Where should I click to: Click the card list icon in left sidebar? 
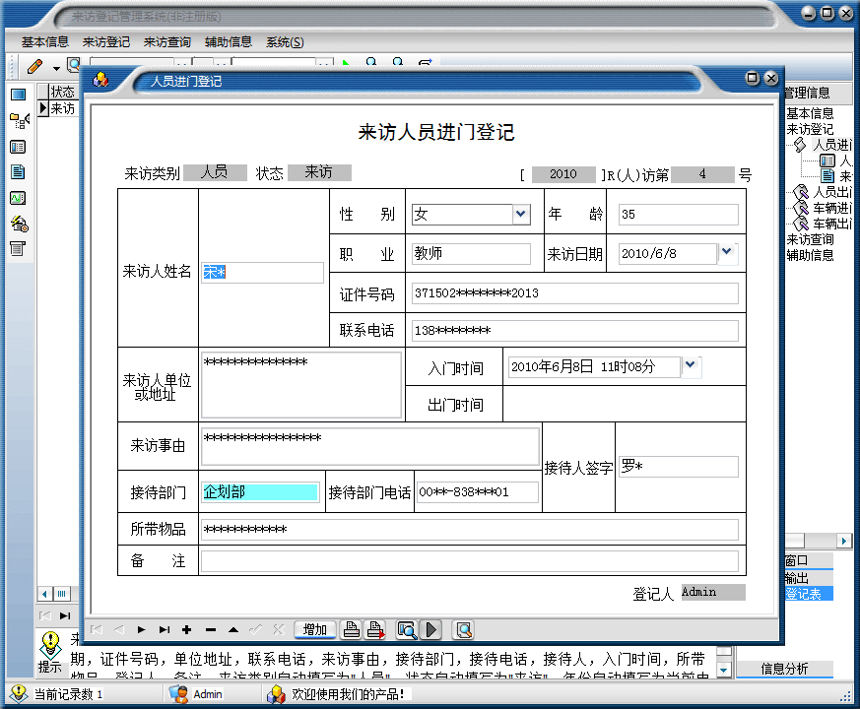click(x=18, y=147)
